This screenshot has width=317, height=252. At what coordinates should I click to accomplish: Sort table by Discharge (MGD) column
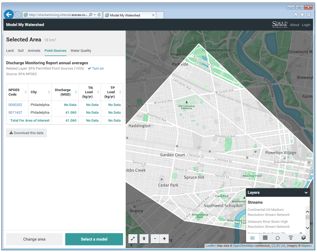click(x=65, y=92)
